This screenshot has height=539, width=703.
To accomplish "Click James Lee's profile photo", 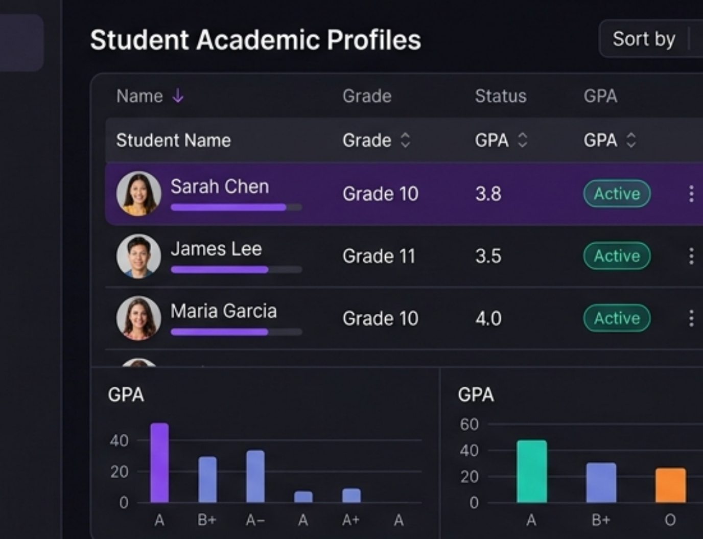I will pos(138,256).
